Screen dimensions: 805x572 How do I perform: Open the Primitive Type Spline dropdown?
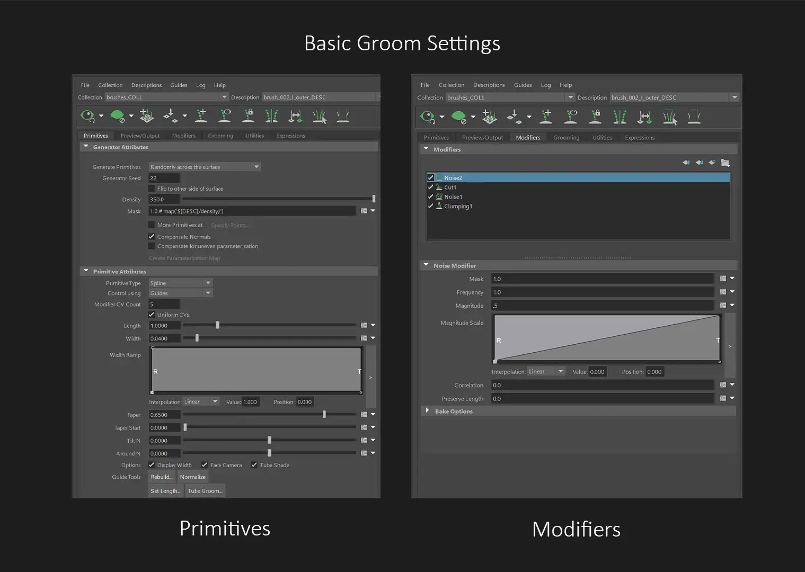coord(180,283)
